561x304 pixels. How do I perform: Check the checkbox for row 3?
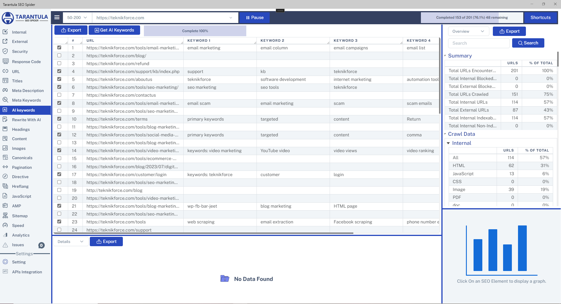coord(59,63)
